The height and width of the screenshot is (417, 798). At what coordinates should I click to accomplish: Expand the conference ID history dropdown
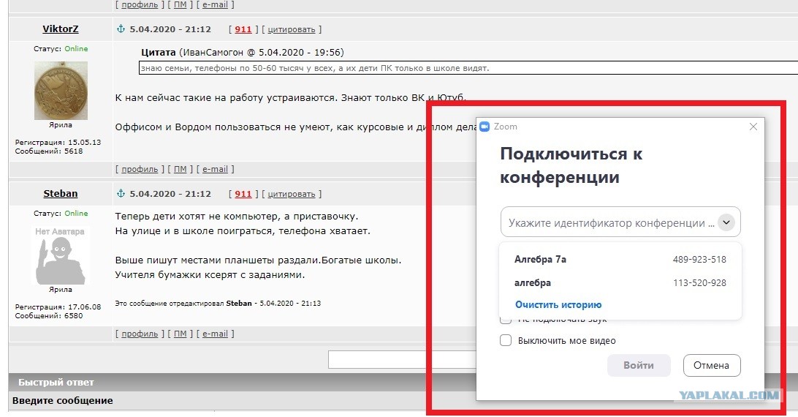click(x=726, y=222)
